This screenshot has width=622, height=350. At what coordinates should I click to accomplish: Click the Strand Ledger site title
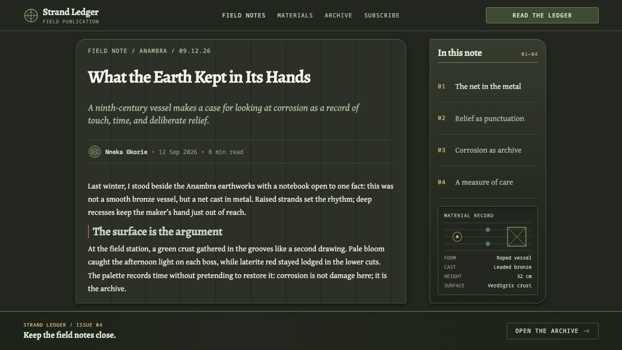point(70,12)
